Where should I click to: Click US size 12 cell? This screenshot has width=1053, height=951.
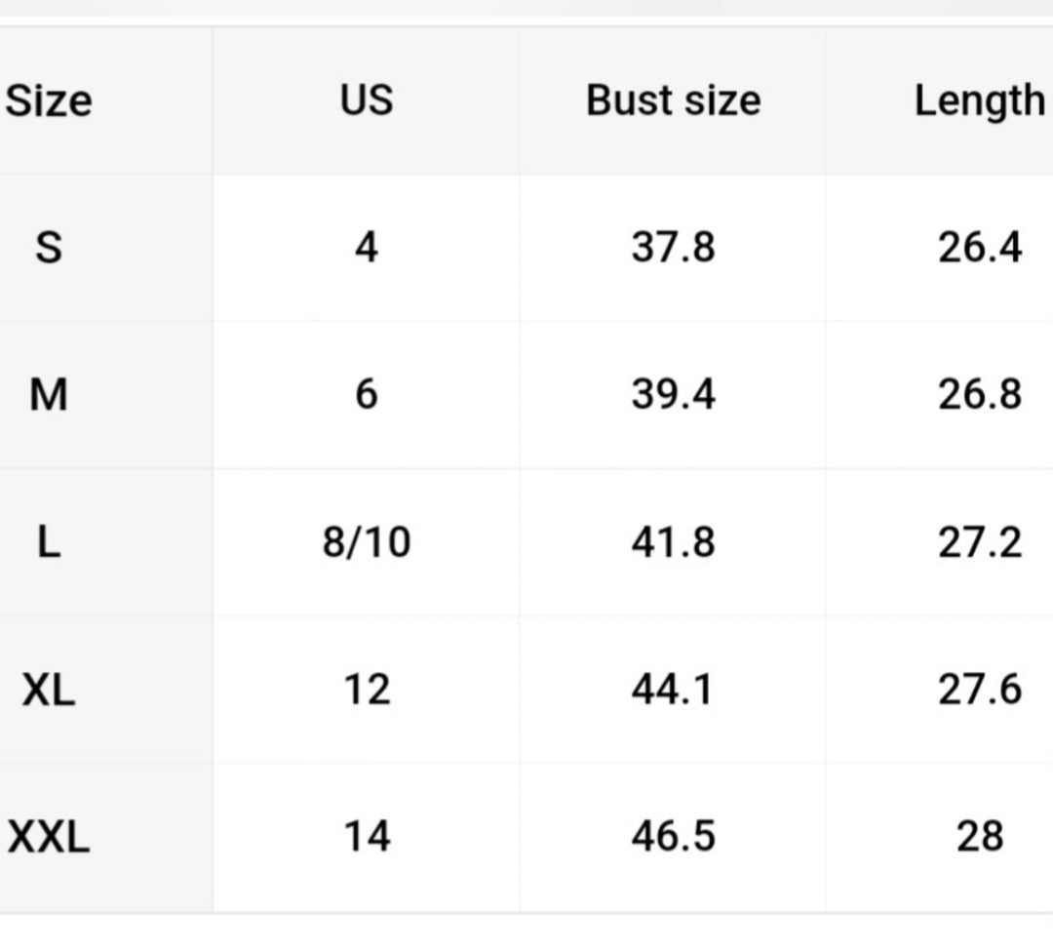pos(367,690)
